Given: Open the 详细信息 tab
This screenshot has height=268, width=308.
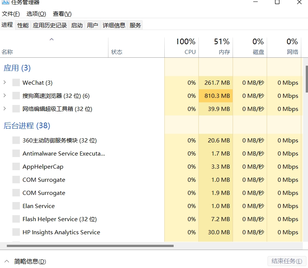Looking at the screenshot, I should (x=114, y=25).
